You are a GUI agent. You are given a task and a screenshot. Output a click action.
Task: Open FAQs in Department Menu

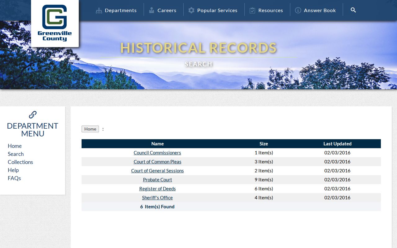click(14, 178)
